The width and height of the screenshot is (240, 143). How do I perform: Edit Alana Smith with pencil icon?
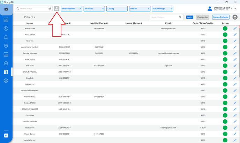[235, 35]
